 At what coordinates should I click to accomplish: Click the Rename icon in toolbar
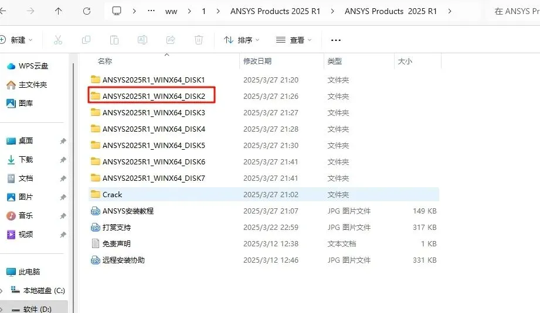click(x=142, y=40)
